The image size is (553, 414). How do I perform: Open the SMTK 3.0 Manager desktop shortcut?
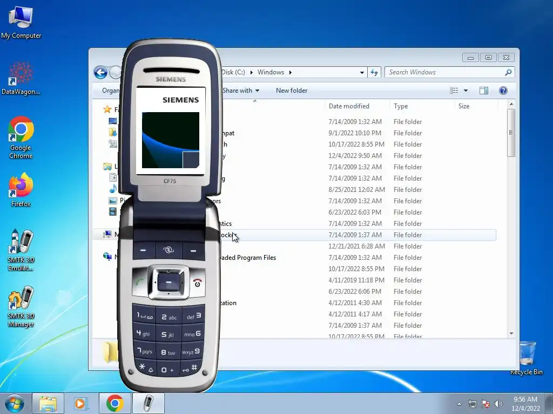[21, 306]
